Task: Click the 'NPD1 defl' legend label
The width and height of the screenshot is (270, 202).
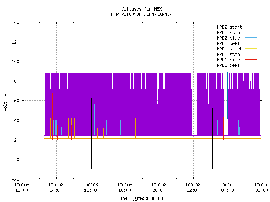Action: (x=228, y=65)
